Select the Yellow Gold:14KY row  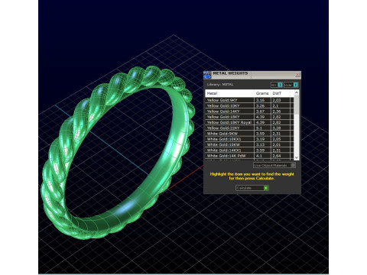pos(249,112)
